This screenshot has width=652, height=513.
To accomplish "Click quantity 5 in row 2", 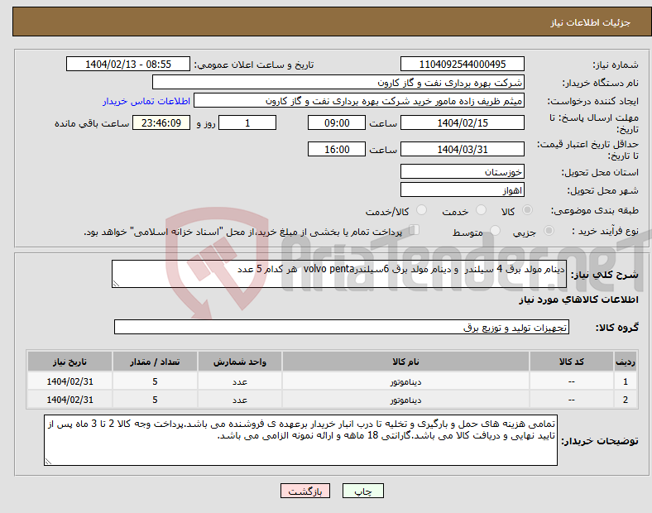I will [155, 400].
